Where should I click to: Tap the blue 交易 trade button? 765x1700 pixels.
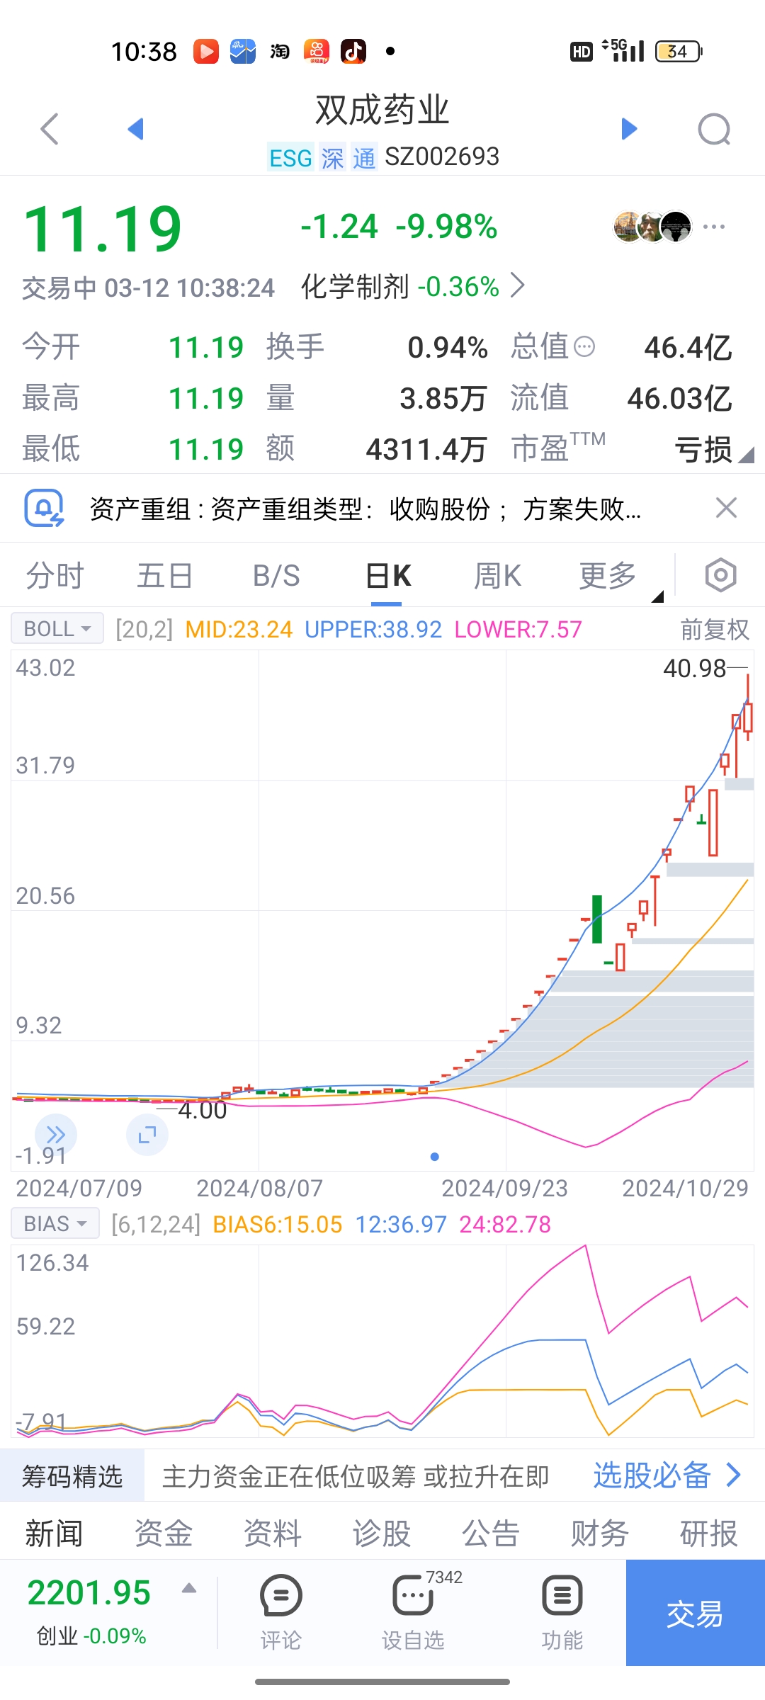[x=696, y=1612]
